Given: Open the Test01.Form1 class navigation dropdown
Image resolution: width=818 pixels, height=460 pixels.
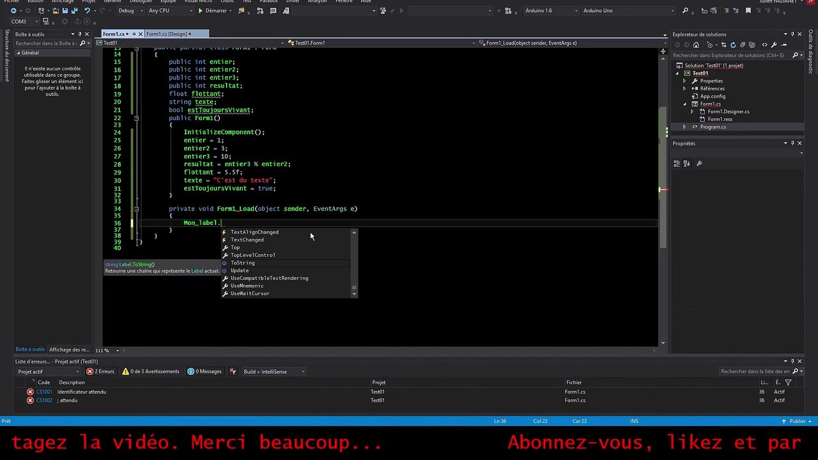Looking at the screenshot, I should pos(380,43).
